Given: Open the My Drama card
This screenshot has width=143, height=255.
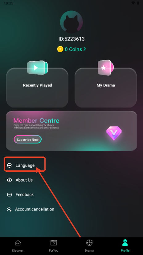Looking at the screenshot, I should 106,87.
